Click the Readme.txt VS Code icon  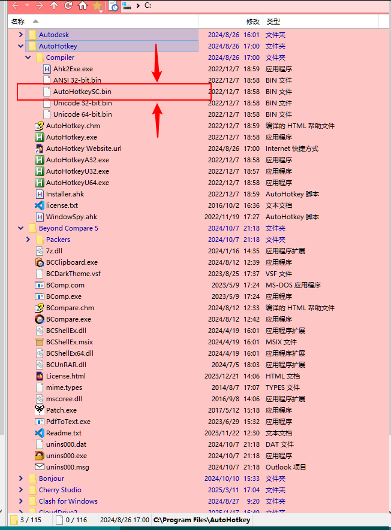coord(40,432)
